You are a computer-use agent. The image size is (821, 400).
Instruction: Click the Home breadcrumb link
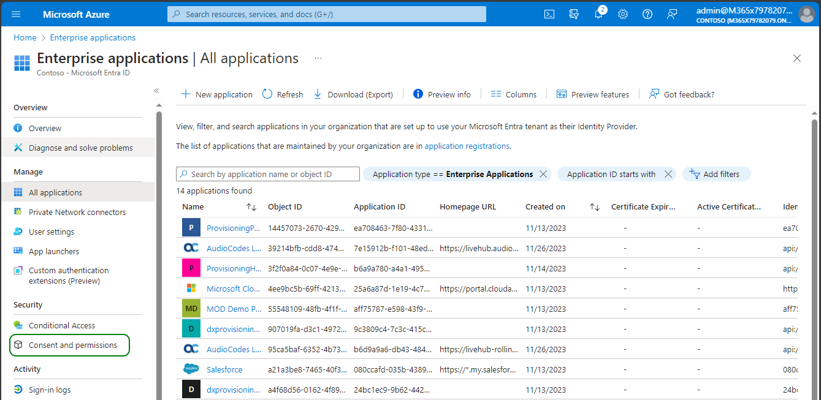click(x=25, y=37)
